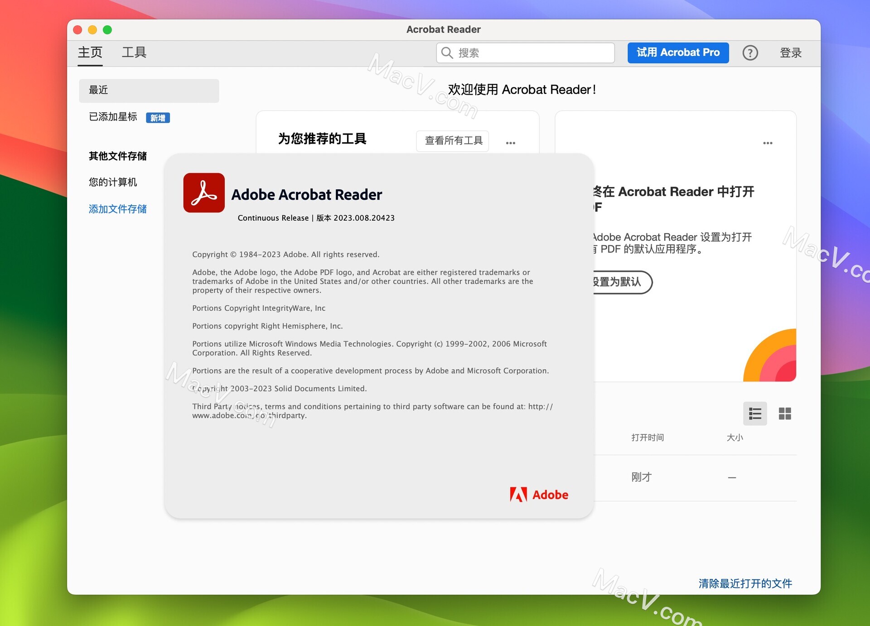The height and width of the screenshot is (626, 870).
Task: Switch to grid thumbnail view
Action: tap(785, 414)
